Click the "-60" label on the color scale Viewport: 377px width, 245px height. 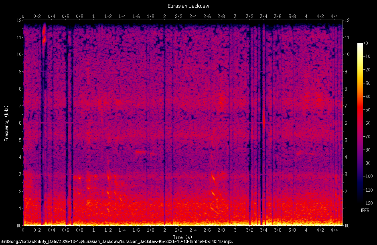point(367,123)
